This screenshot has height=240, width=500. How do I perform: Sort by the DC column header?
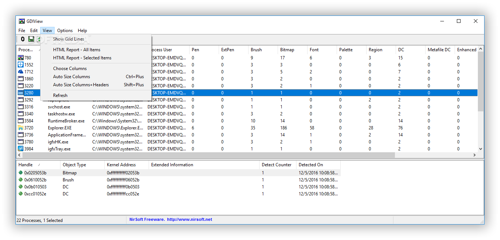(411, 50)
